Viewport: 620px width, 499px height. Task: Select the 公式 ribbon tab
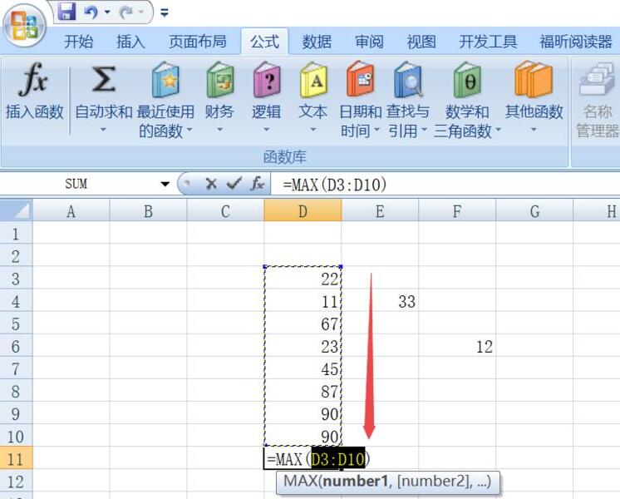click(x=264, y=41)
